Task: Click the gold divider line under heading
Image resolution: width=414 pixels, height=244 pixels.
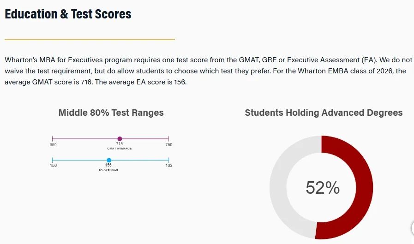Action: pos(90,39)
